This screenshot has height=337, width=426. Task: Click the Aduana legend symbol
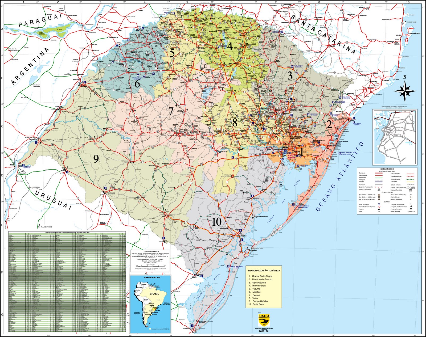pos(379,209)
